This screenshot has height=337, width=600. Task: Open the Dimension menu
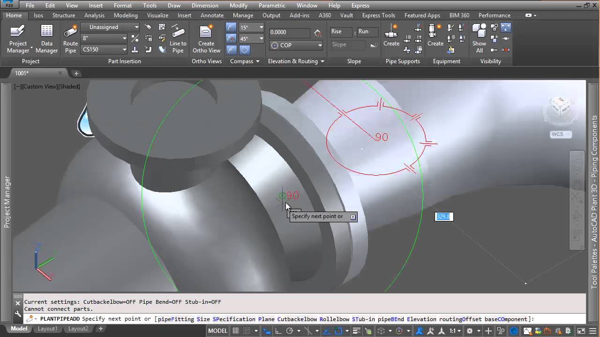205,6
